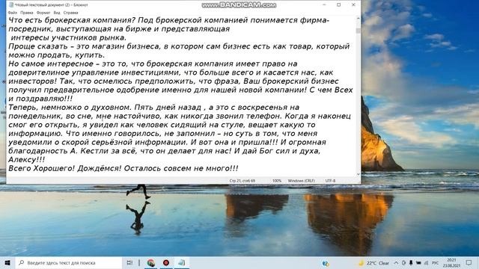
Task: Open the weather widget showing 22°C Clear
Action: click(x=374, y=263)
